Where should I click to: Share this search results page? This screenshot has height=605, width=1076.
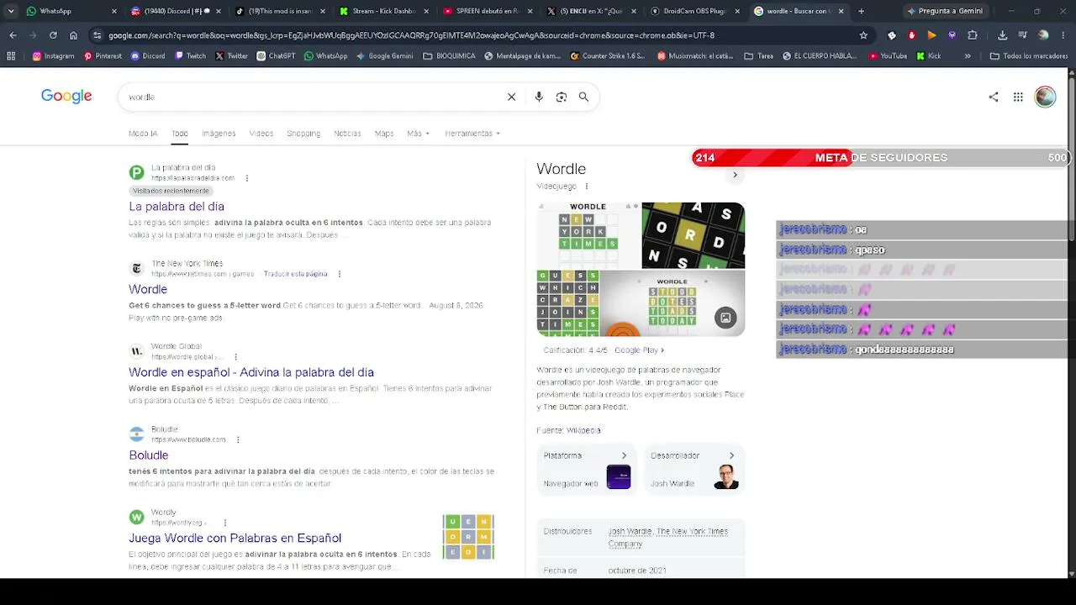pos(994,97)
